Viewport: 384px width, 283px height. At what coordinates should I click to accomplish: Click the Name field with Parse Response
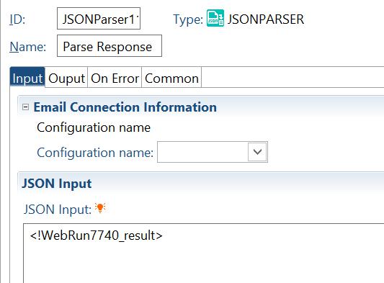(x=110, y=46)
